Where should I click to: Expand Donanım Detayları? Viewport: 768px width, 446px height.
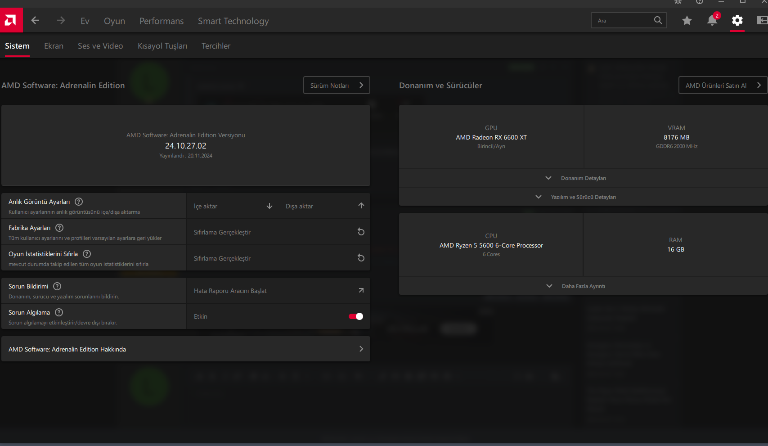click(x=584, y=178)
